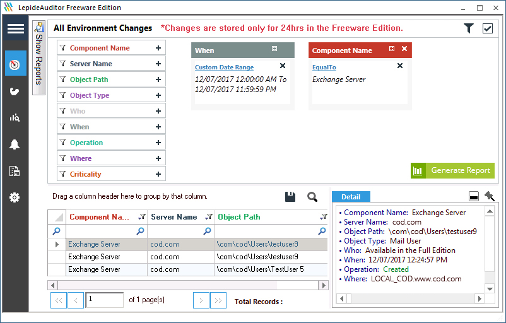
Task: Open the heart health-monitoring sidebar icon
Action: point(15,91)
